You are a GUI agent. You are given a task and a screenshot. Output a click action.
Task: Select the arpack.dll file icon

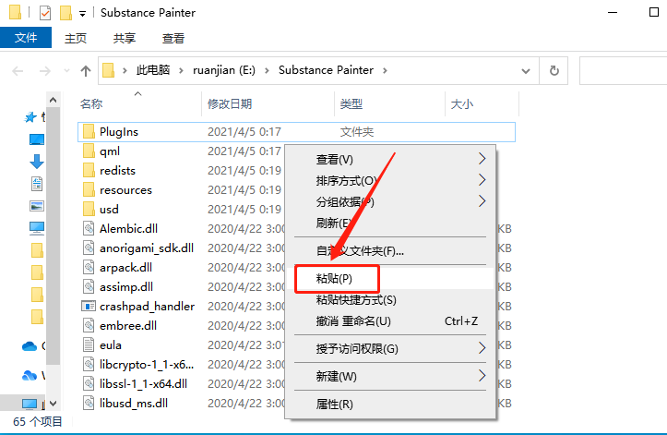click(x=89, y=267)
